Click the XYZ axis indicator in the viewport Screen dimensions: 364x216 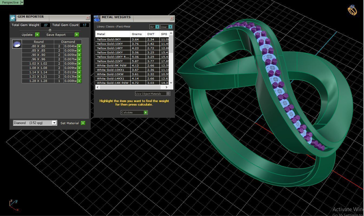pyautogui.click(x=14, y=205)
